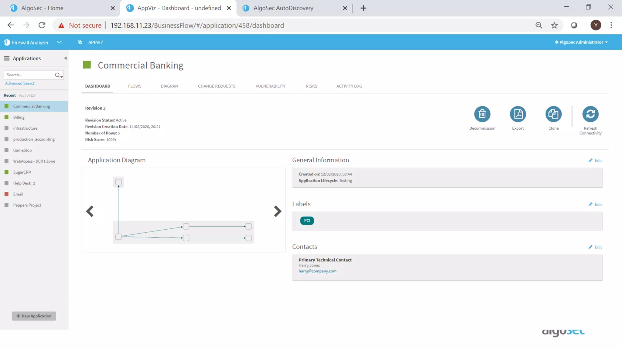Expand the Firewall Analyzer product dropdown
The height and width of the screenshot is (349, 622).
59,42
